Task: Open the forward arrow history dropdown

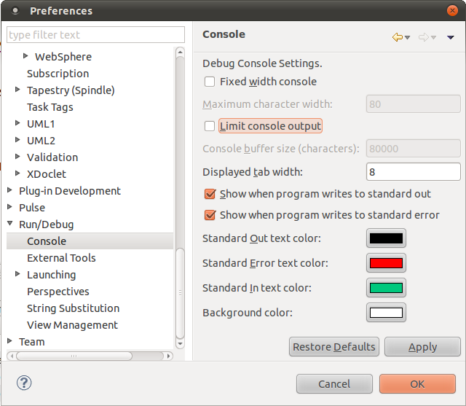Action: coord(434,38)
